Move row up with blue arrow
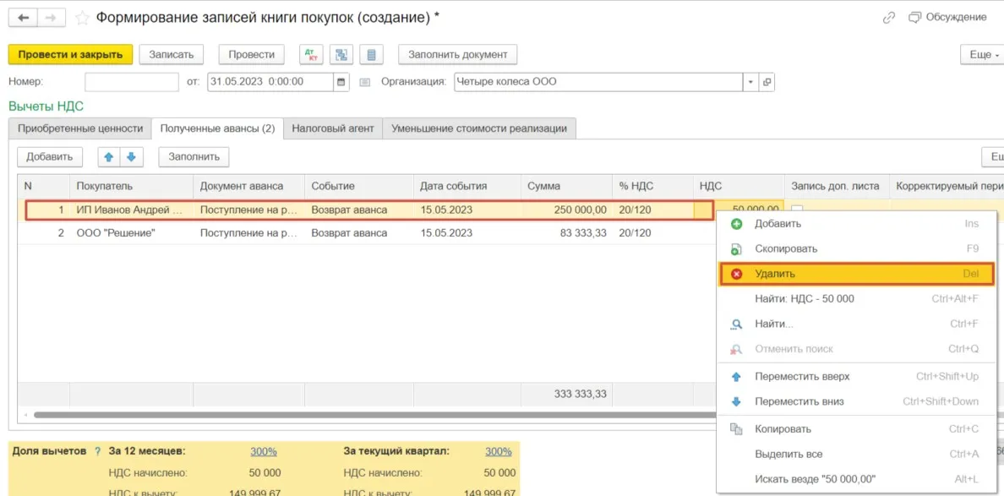Viewport: 1004px width, 496px height. pyautogui.click(x=108, y=157)
